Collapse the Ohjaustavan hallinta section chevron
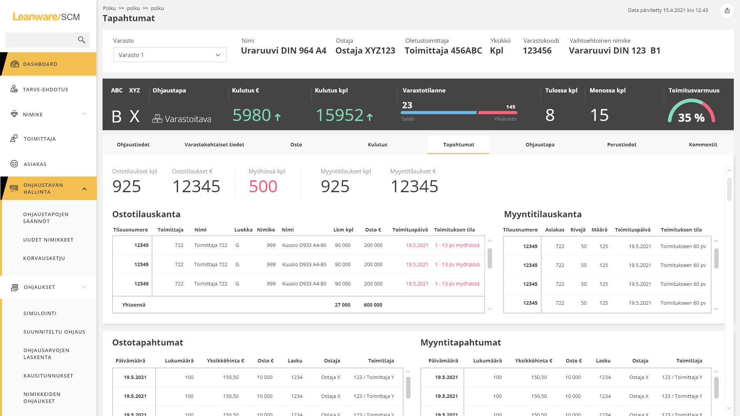This screenshot has width=740, height=416. pyautogui.click(x=84, y=189)
